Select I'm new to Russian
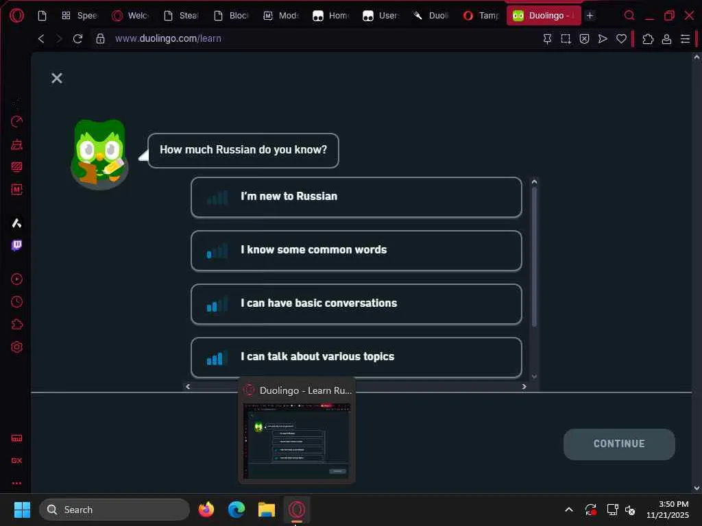 356,197
